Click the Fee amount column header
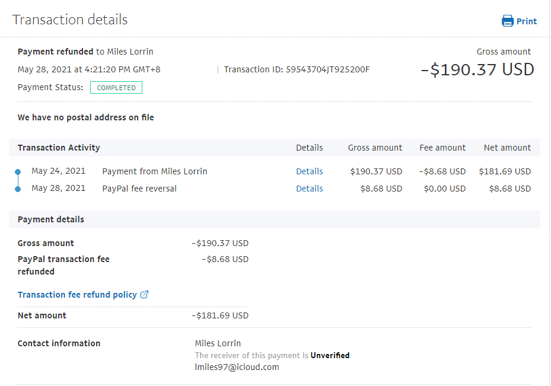 pos(442,148)
